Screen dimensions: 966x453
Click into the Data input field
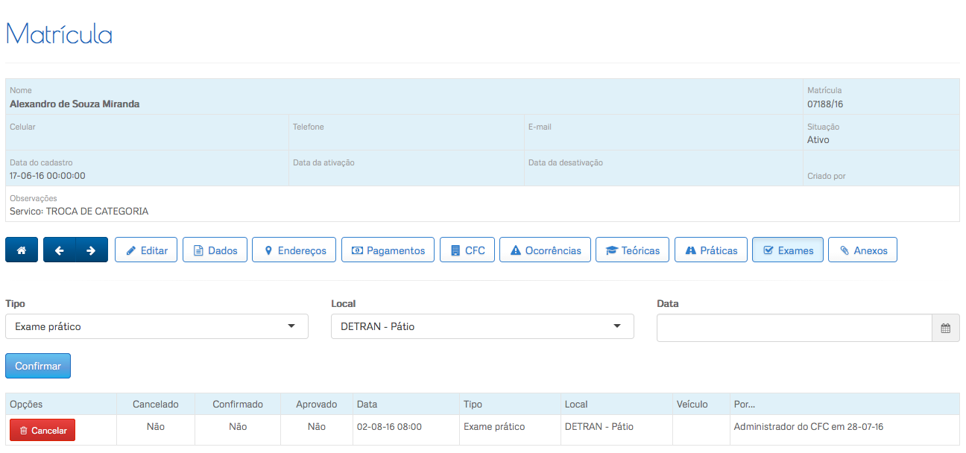[x=794, y=328]
